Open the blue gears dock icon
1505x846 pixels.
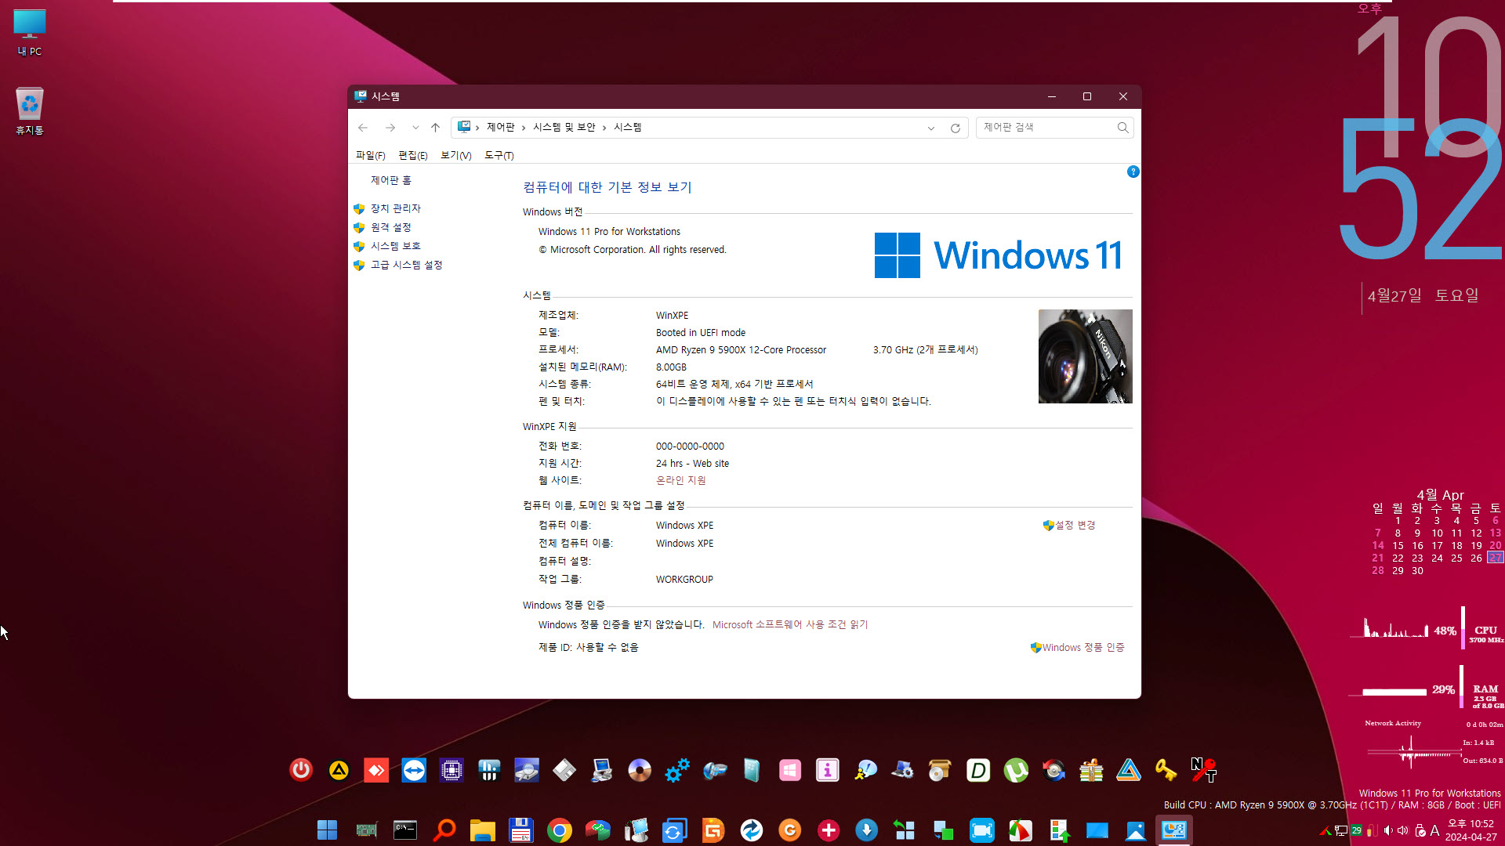pyautogui.click(x=677, y=771)
